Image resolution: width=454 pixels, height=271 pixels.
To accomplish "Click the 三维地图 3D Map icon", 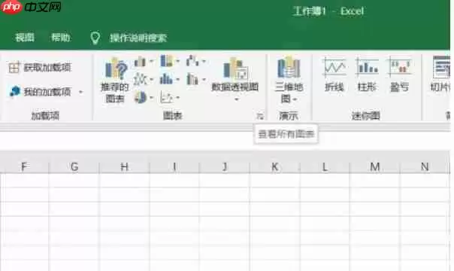I will coord(289,68).
